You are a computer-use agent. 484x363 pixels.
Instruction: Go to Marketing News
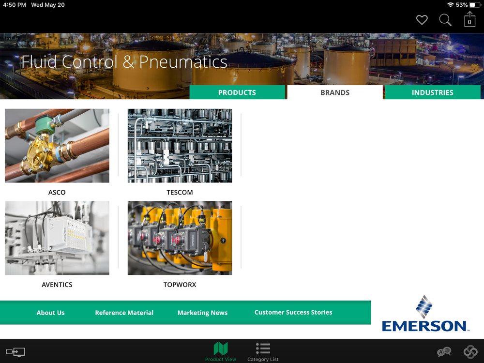[x=202, y=313]
